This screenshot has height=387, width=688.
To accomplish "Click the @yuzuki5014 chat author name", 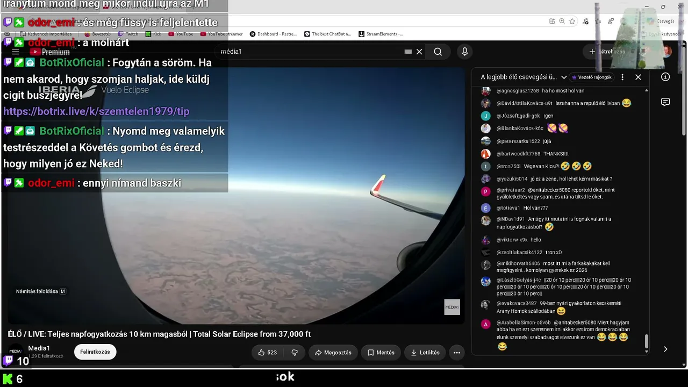I will pyautogui.click(x=512, y=179).
